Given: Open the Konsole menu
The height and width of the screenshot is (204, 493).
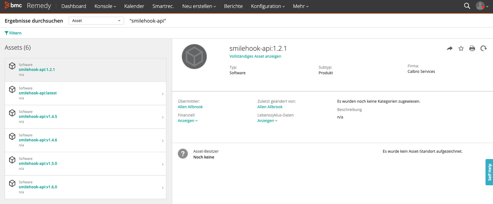Looking at the screenshot, I should [105, 6].
